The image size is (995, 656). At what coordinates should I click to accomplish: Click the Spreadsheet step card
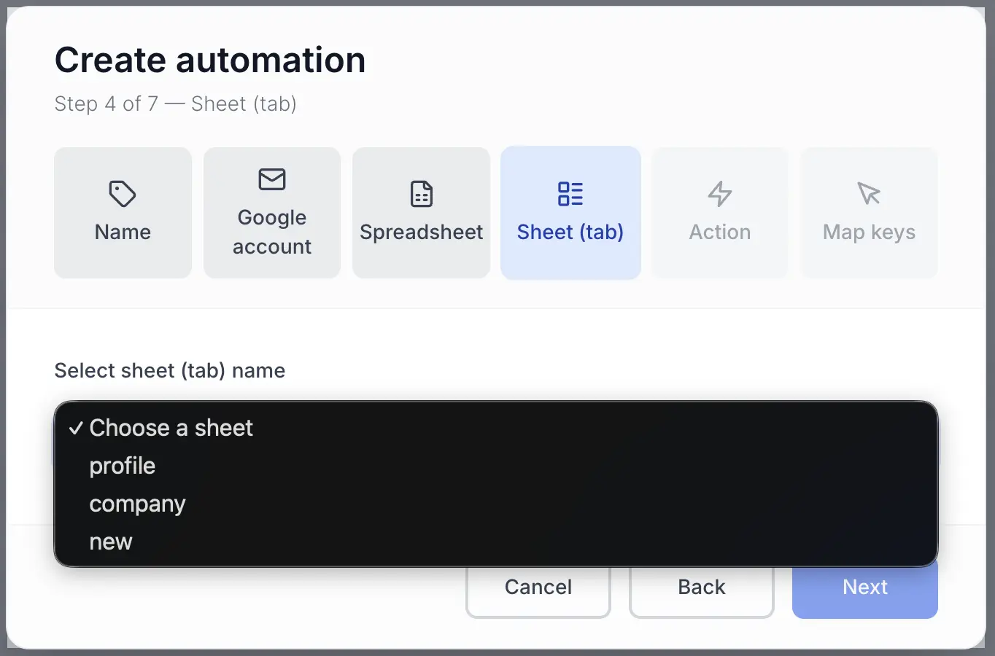(421, 213)
